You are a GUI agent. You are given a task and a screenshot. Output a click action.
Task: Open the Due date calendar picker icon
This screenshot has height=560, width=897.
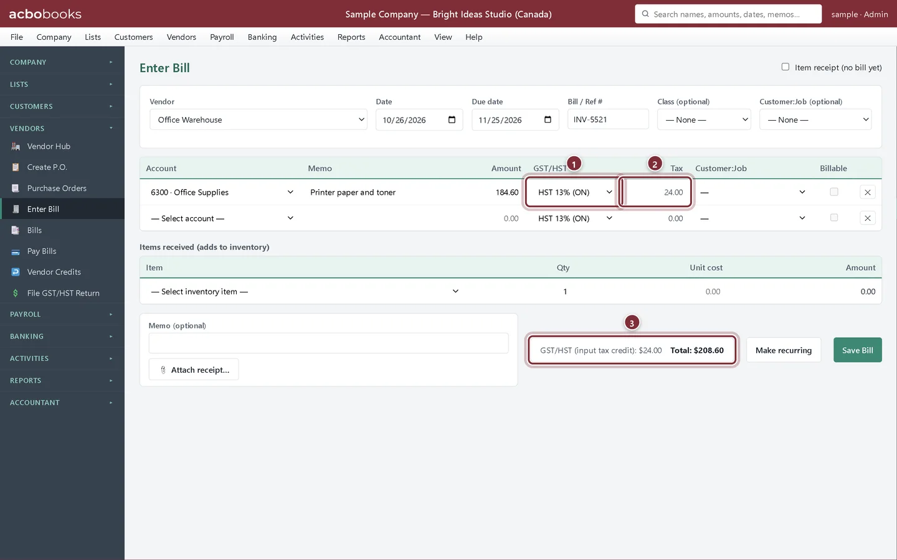[548, 119]
